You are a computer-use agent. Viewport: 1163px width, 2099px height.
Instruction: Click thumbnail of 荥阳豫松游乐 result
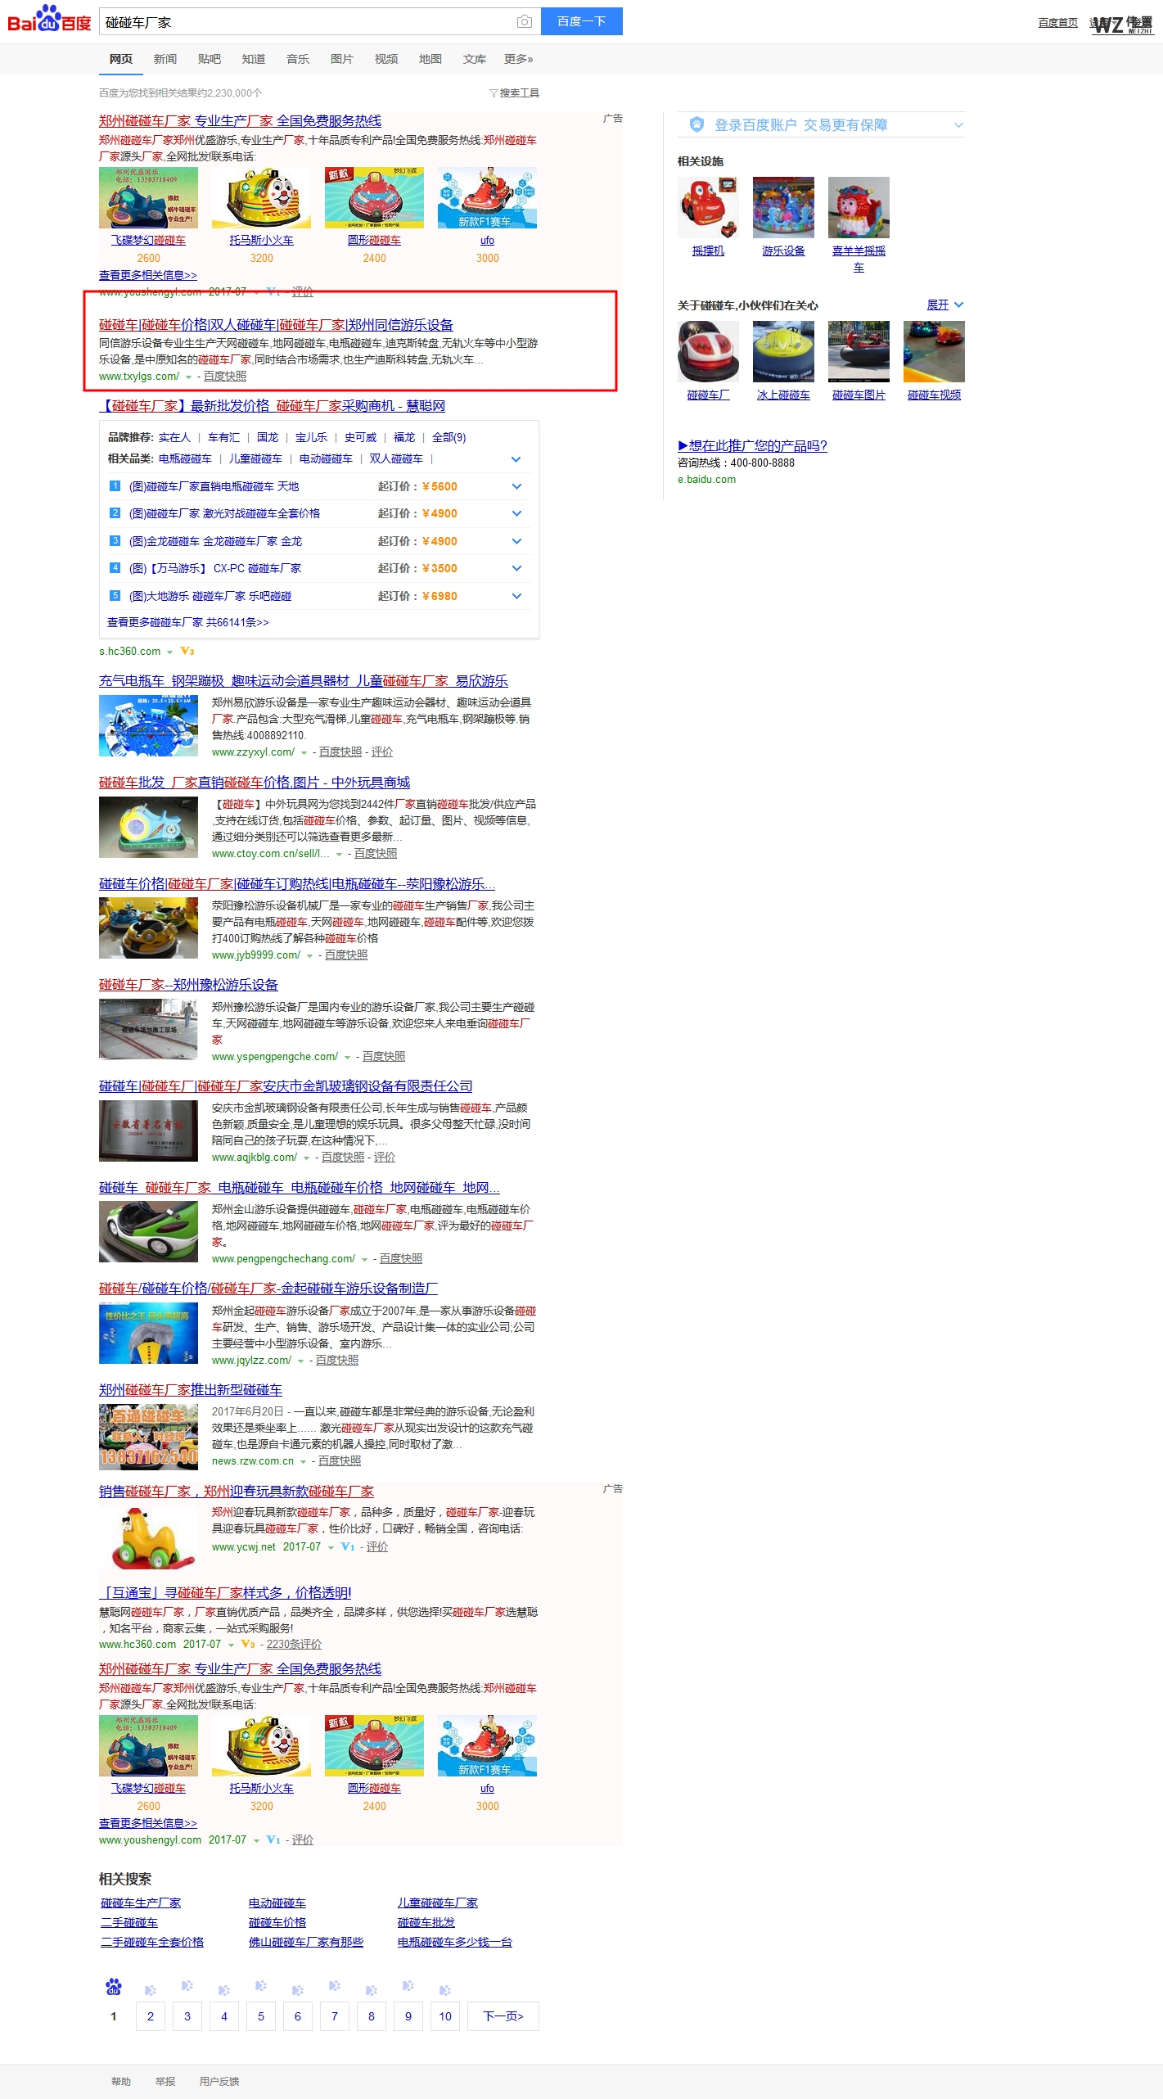[x=148, y=928]
